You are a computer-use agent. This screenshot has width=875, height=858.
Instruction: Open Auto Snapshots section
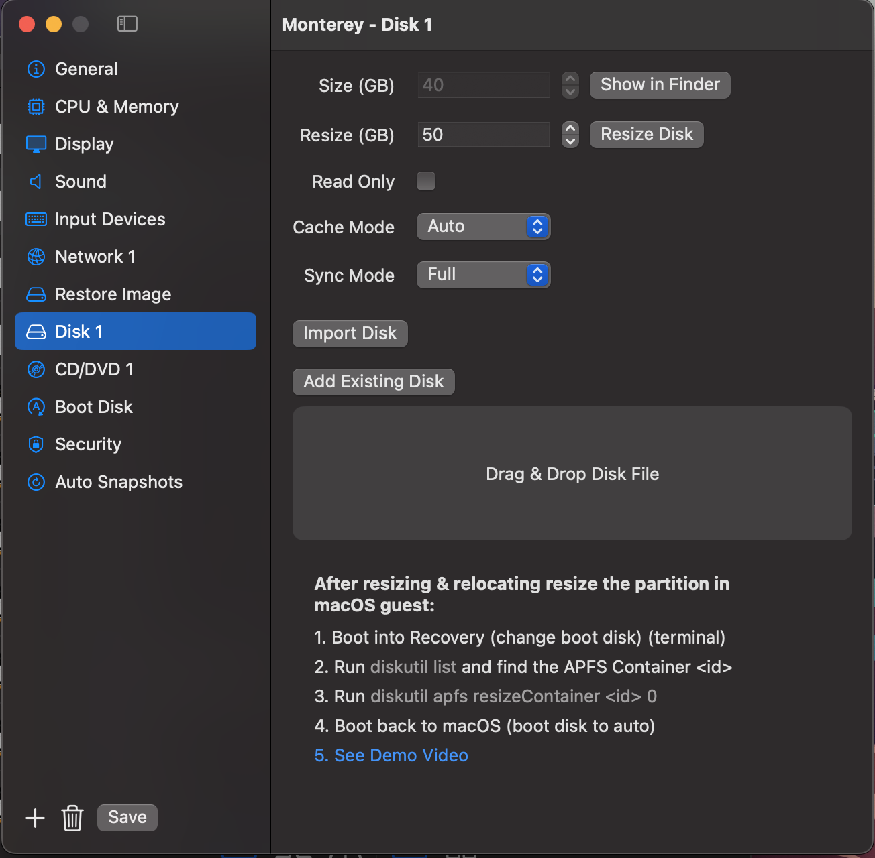tap(136, 482)
